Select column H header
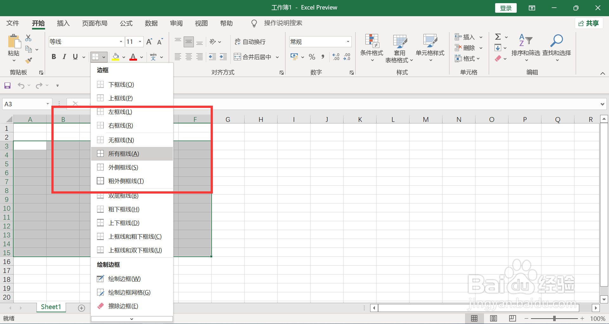609x324 pixels. click(x=261, y=119)
